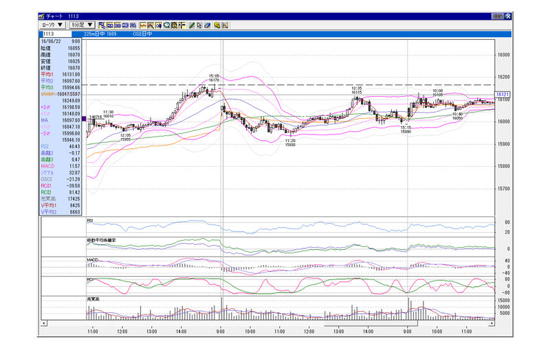The width and height of the screenshot is (550, 348).
Task: Click the -2σ row in the data panel
Action: (60, 133)
